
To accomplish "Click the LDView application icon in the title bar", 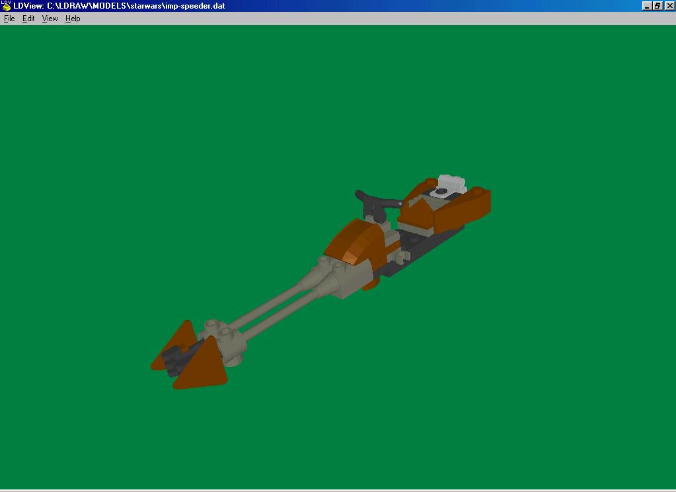I will [5, 6].
